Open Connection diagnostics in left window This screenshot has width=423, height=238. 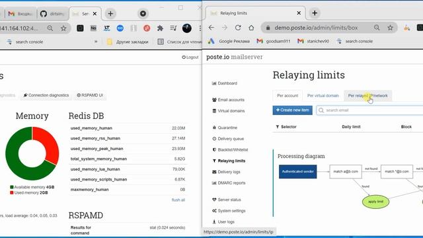click(x=46, y=95)
